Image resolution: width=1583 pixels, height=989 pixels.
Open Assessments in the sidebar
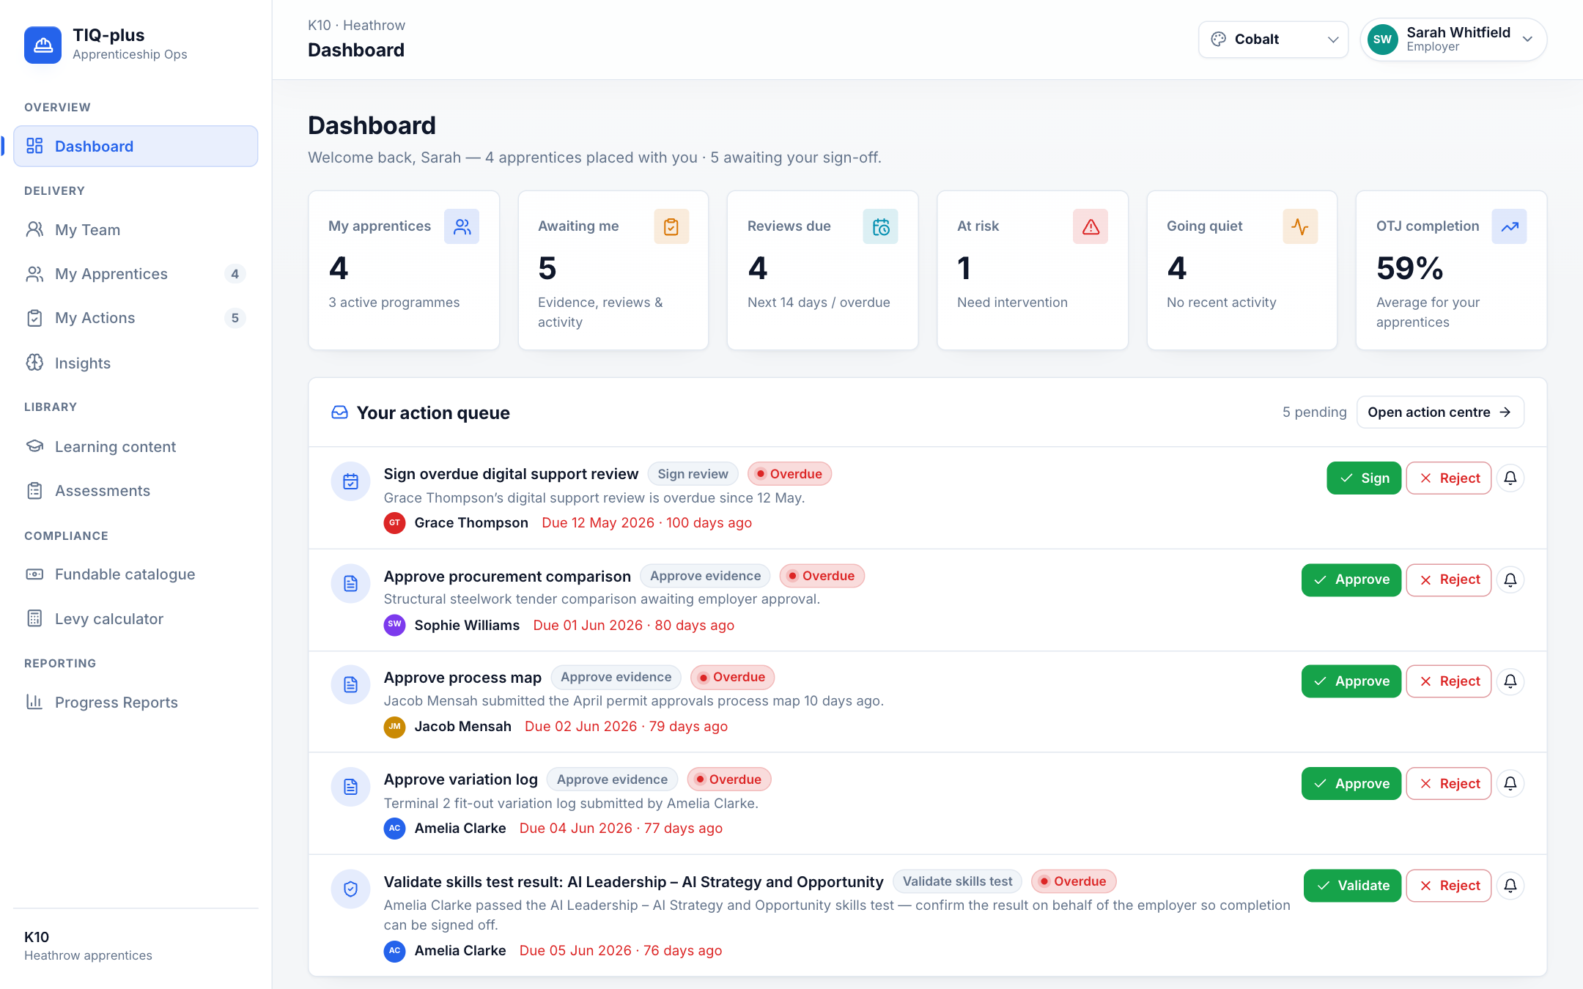pyautogui.click(x=136, y=490)
